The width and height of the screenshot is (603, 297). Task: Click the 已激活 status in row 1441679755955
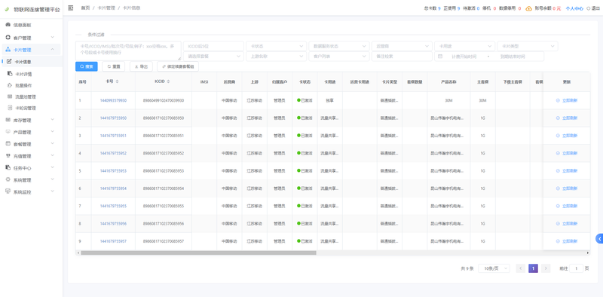click(x=305, y=207)
